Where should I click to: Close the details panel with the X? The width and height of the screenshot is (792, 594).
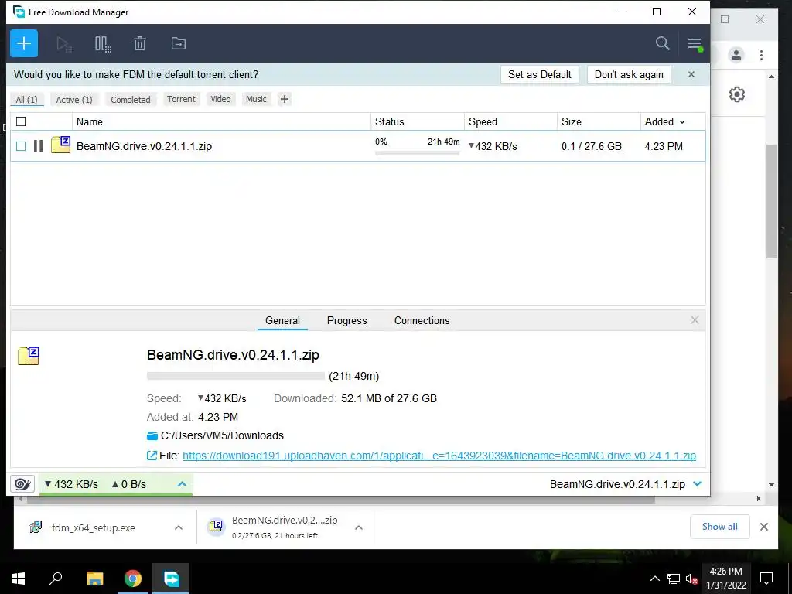tap(695, 320)
